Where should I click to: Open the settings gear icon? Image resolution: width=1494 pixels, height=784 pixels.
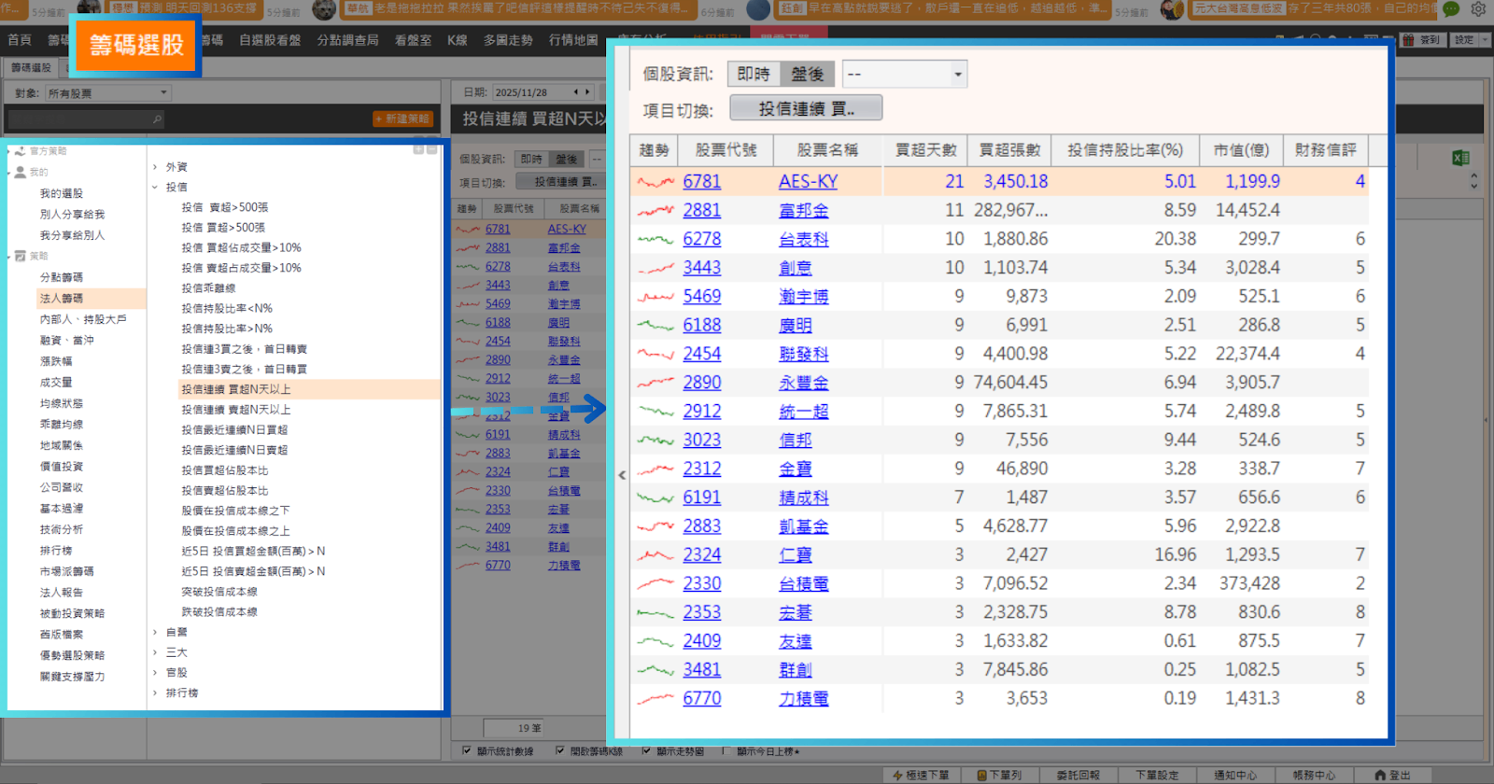pyautogui.click(x=1478, y=9)
